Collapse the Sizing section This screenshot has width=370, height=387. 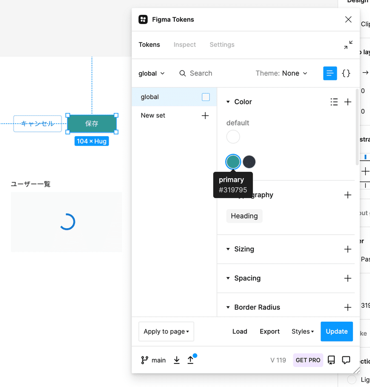point(228,249)
